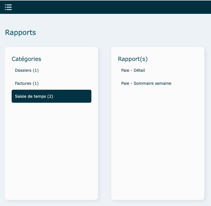Click the dark top navigation bar
This screenshot has height=206, width=211.
click(111, 7)
